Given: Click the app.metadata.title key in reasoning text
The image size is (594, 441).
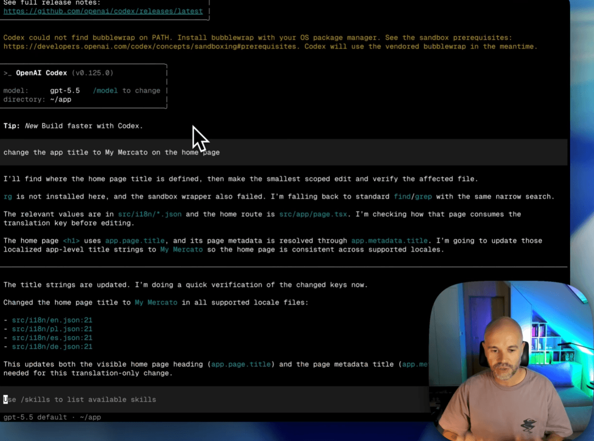Looking at the screenshot, I should 389,241.
